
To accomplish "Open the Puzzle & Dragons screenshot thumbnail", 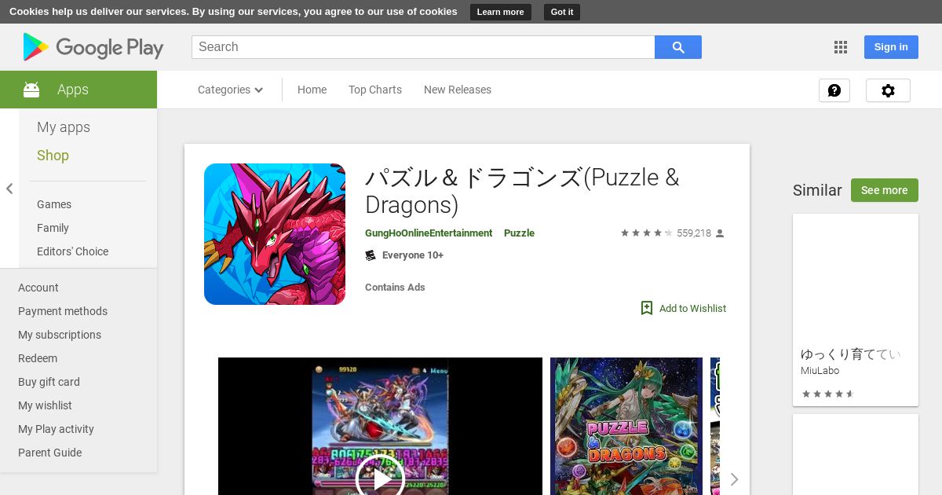I will 626,426.
